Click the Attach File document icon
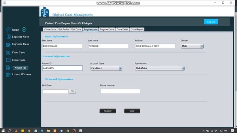Screen dimensions: 237x133 8,68
